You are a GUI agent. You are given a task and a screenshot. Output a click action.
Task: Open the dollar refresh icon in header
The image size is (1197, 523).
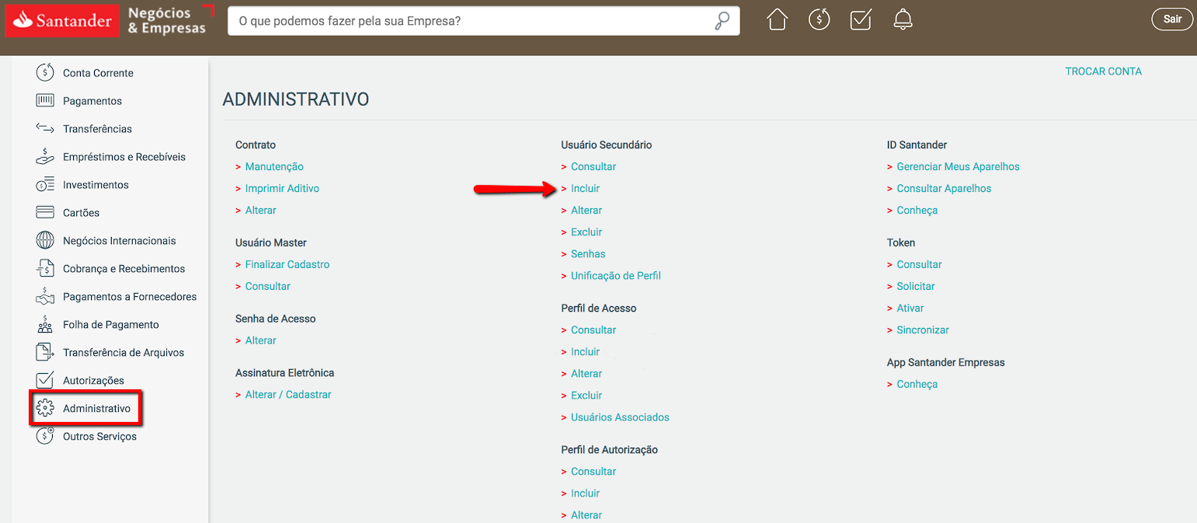(x=819, y=19)
